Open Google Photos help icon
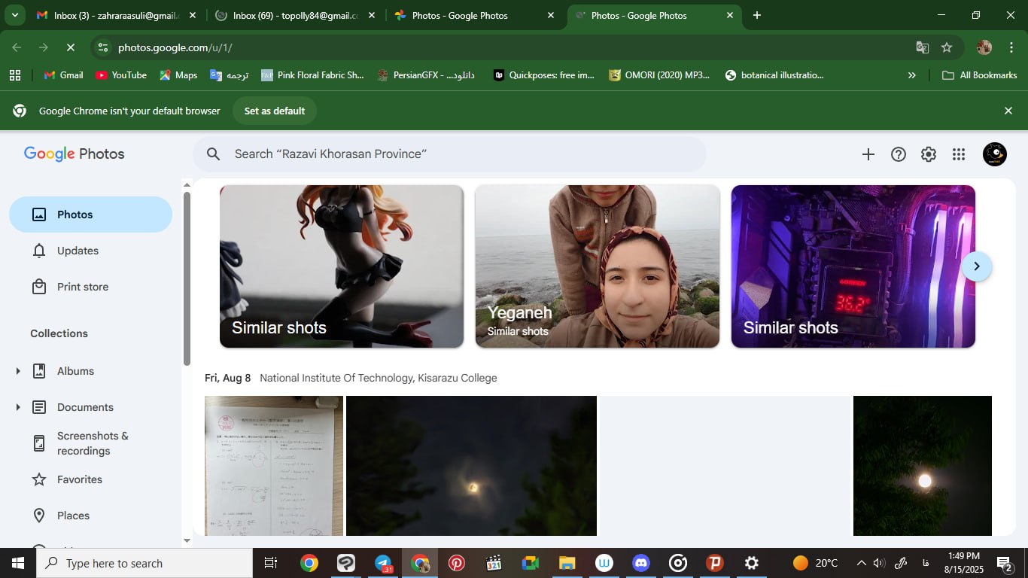The height and width of the screenshot is (578, 1028). pos(898,154)
